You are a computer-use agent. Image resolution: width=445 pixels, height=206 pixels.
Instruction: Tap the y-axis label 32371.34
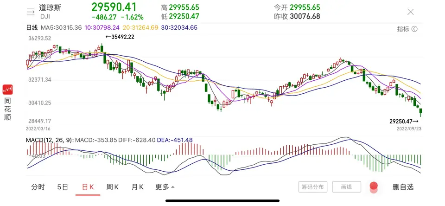(40, 80)
